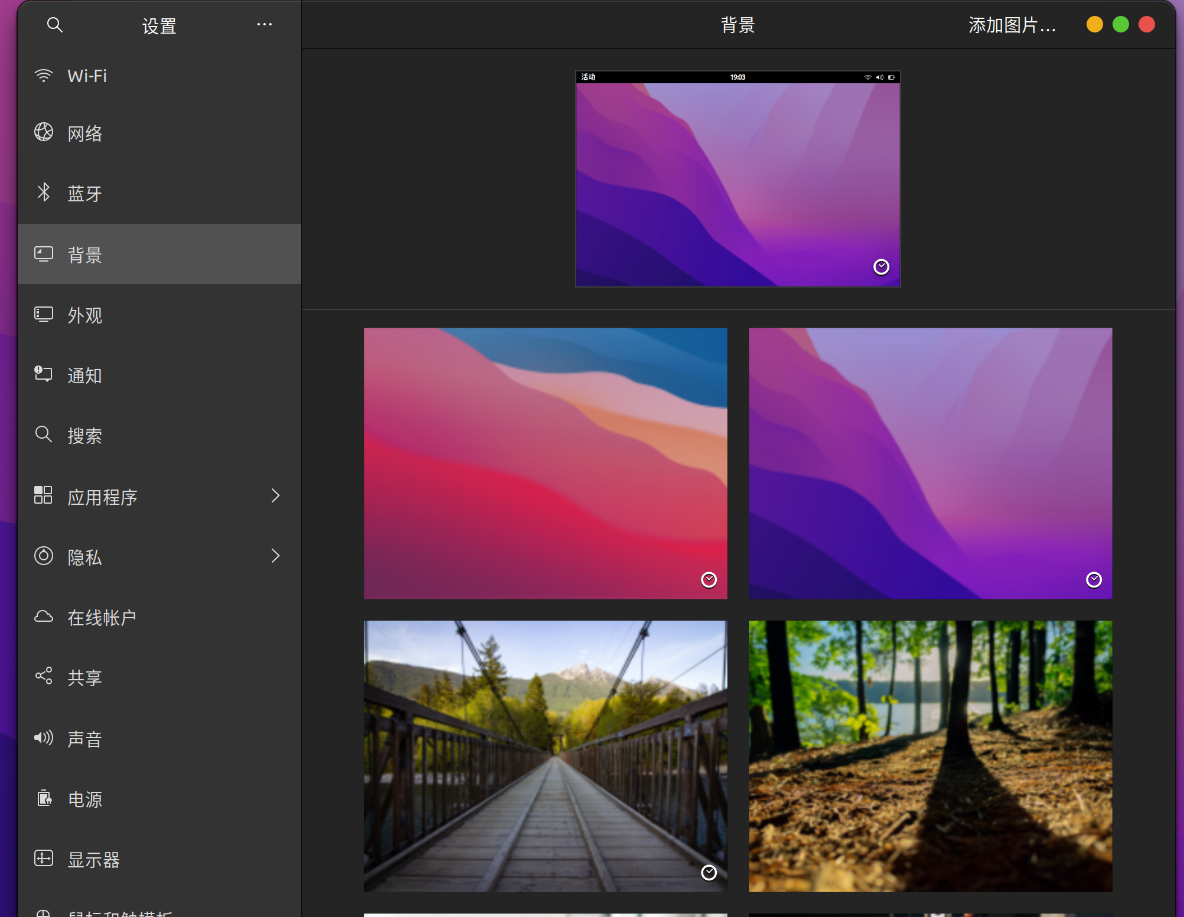
Task: Click the globe icon next to 网络
Action: coord(43,132)
